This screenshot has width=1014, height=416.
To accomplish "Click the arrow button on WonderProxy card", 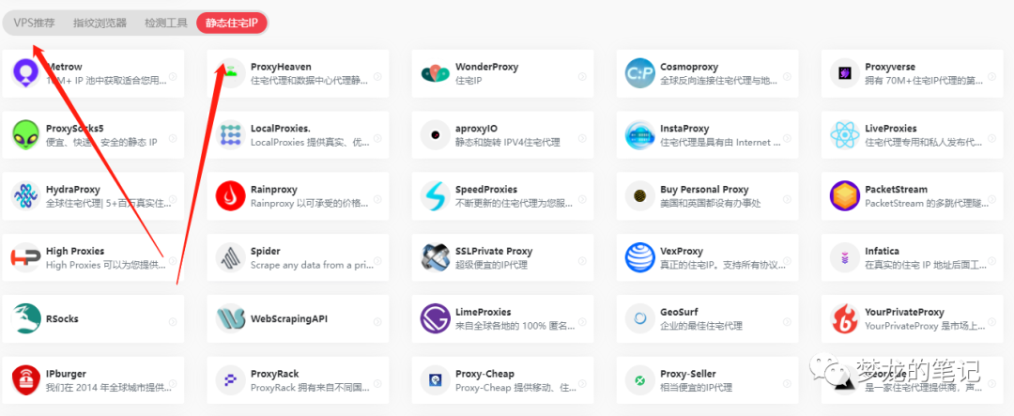I will click(x=582, y=76).
